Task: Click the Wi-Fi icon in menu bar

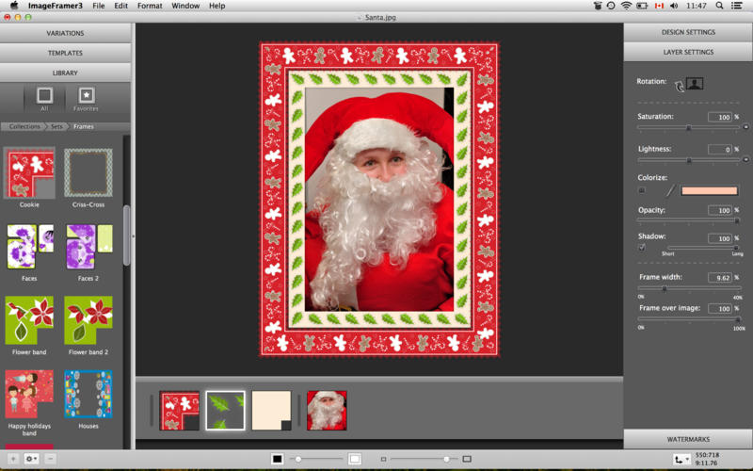Action: tap(626, 6)
